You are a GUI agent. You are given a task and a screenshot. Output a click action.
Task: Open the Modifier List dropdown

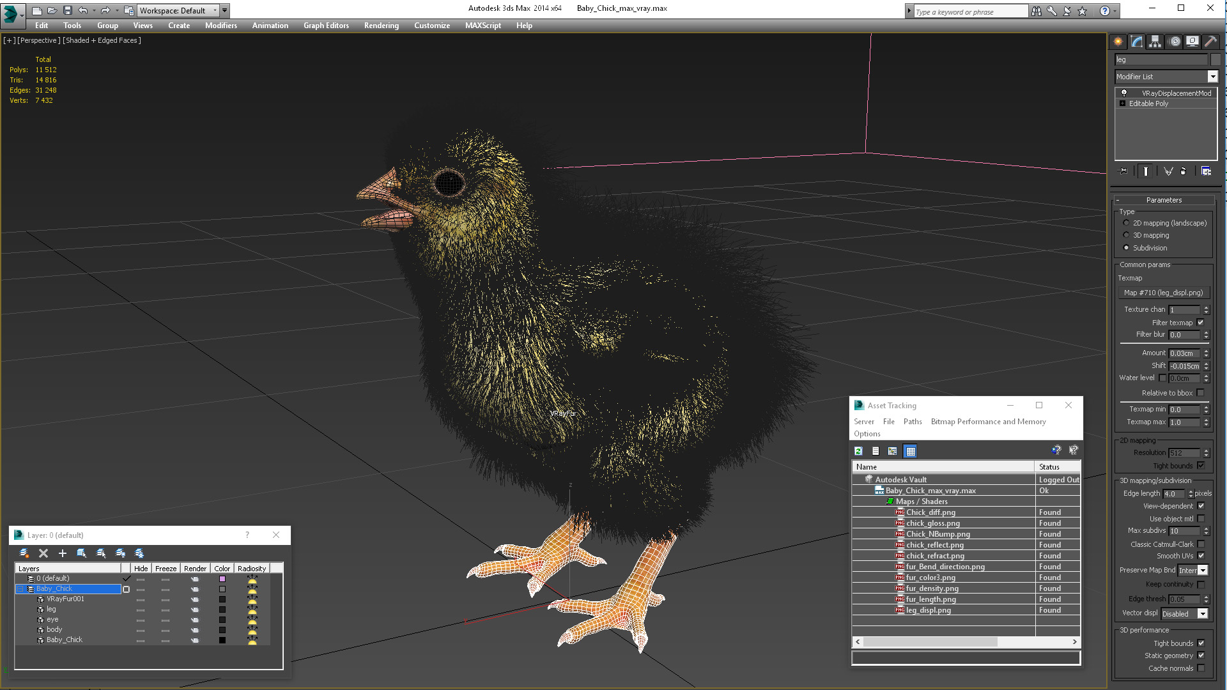pyautogui.click(x=1212, y=77)
